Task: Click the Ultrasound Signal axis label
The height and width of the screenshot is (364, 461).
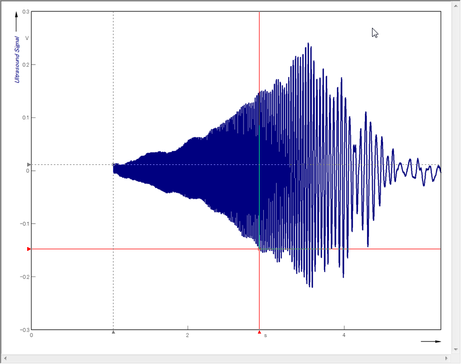Action: (17, 59)
